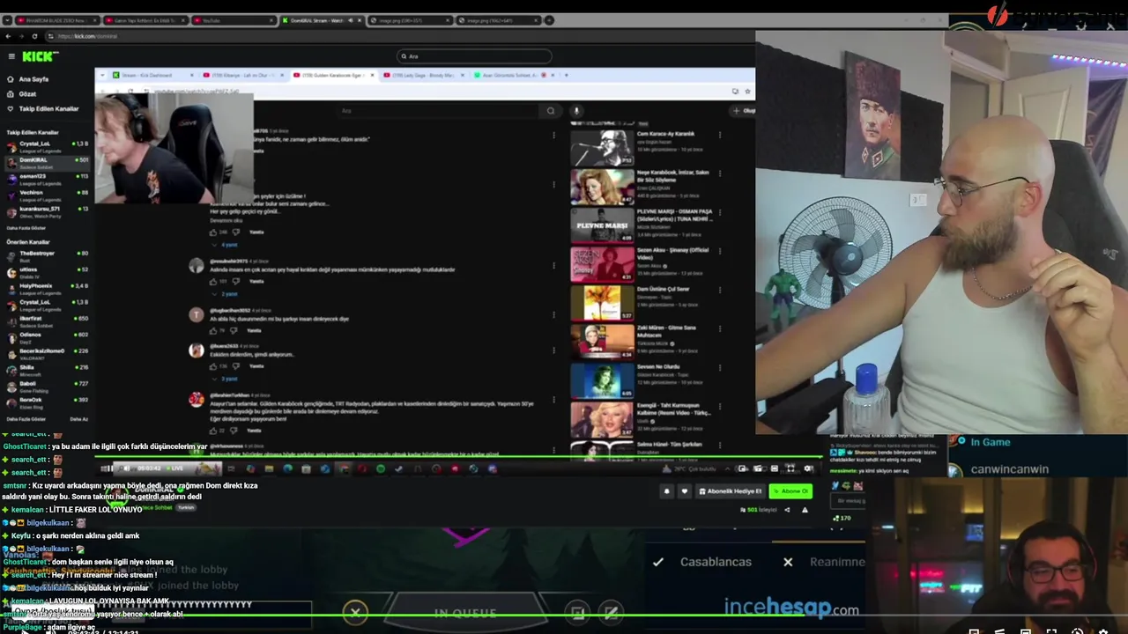Expand followed list with Daha Fazla Göster
The image size is (1128, 634).
[x=26, y=227]
